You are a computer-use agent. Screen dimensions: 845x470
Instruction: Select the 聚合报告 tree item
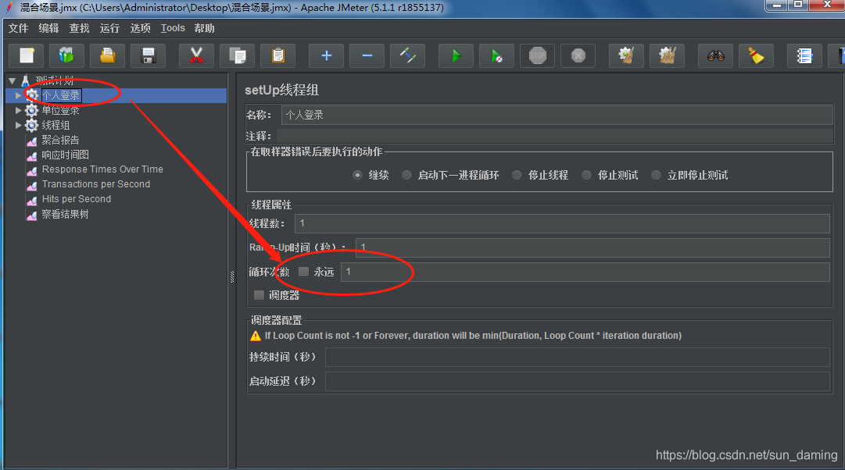click(60, 140)
